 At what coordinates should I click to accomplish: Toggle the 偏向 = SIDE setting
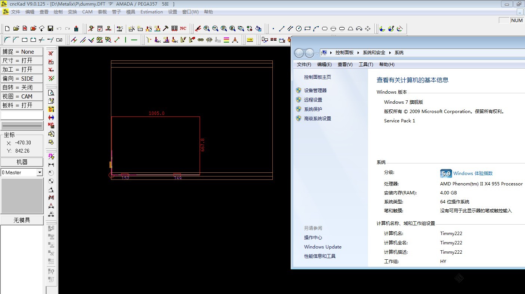[x=22, y=78]
